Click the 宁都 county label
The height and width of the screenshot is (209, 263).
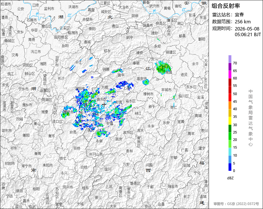(174, 157)
